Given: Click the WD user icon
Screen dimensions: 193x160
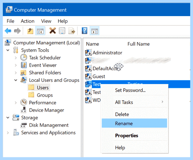Looking at the screenshot, I should click(x=88, y=100).
